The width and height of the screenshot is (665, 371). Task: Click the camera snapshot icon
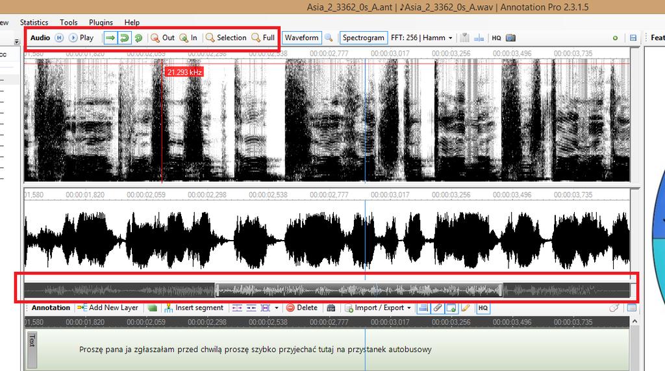(511, 38)
